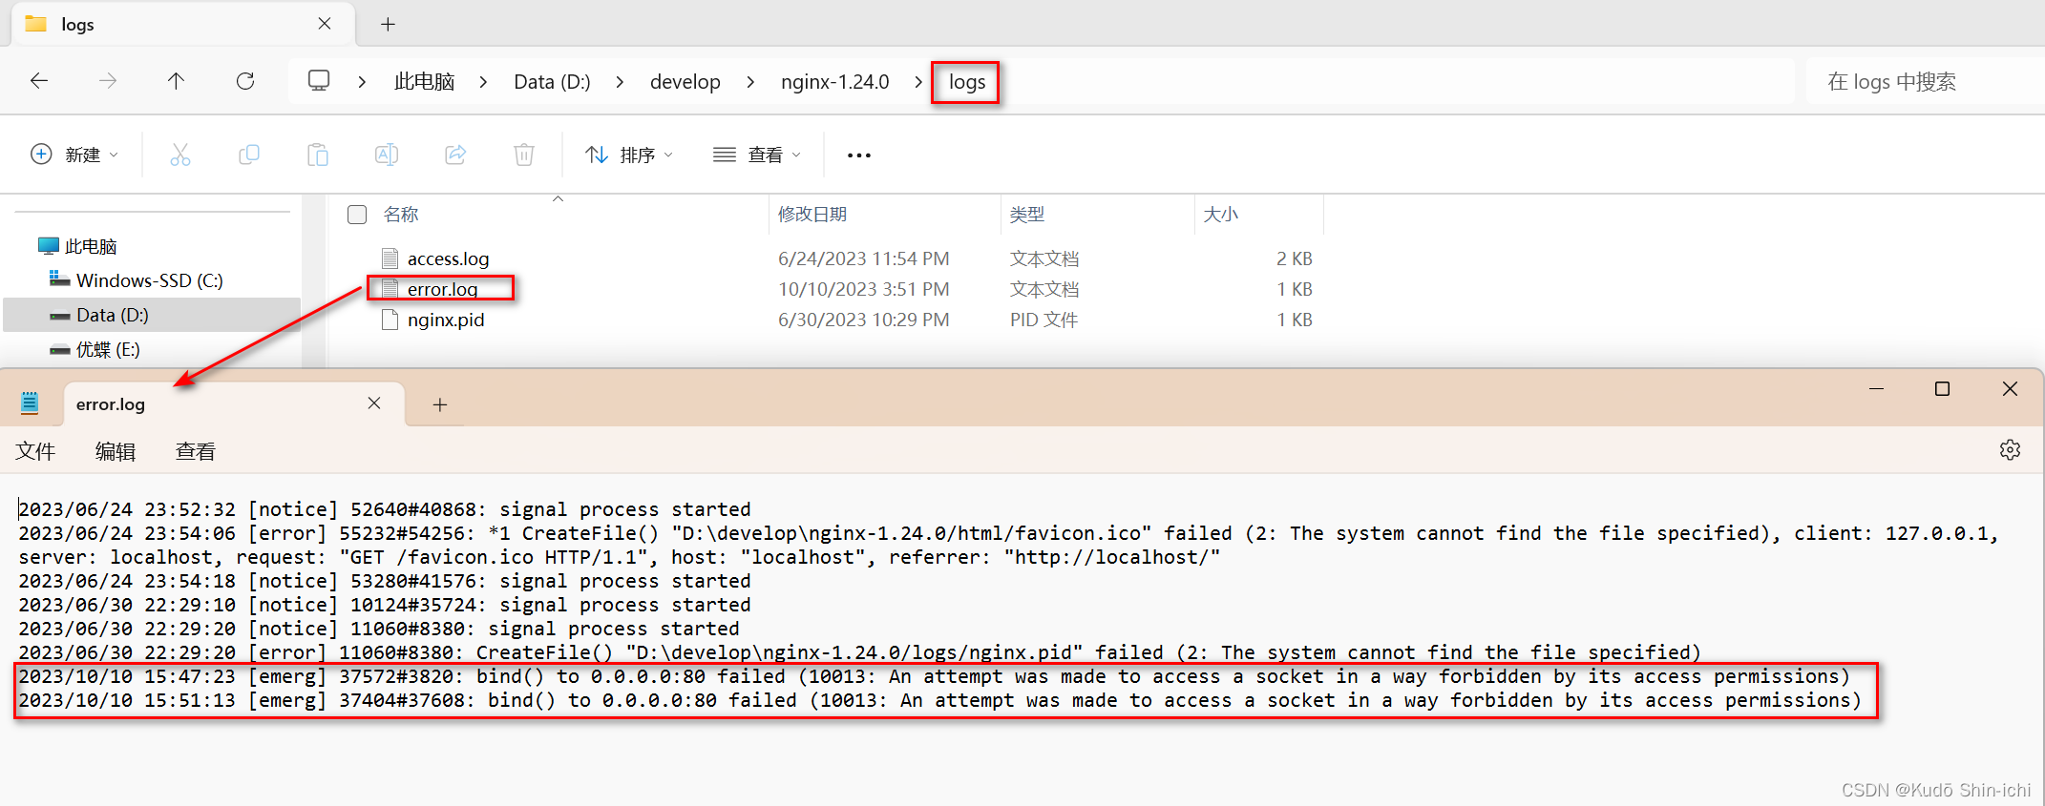Click nginx-1.24.0 in the breadcrumb path
Viewport: 2045px width, 806px height.
(x=834, y=82)
